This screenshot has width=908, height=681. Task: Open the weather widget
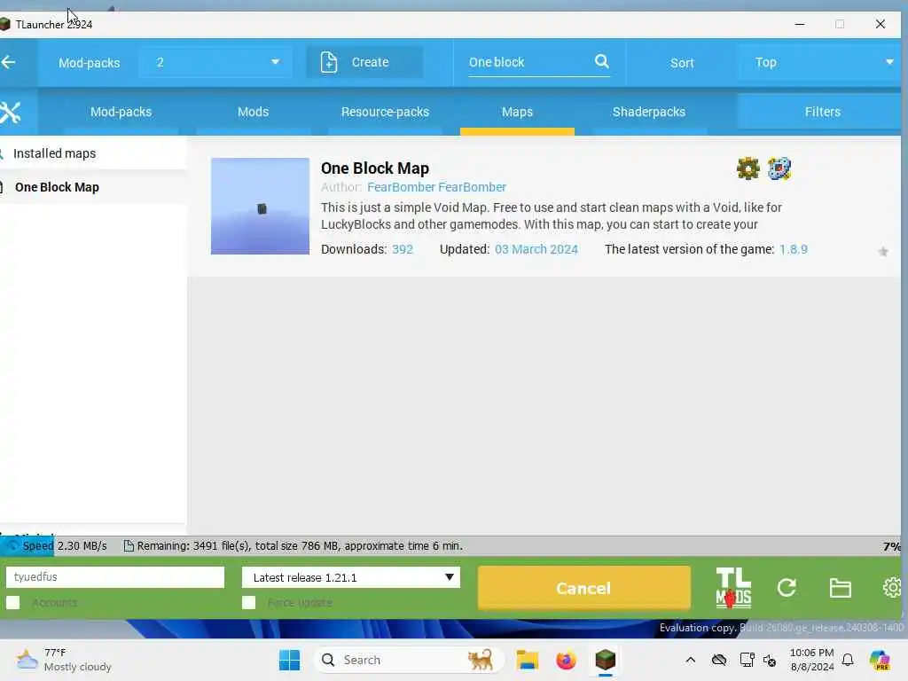64,660
